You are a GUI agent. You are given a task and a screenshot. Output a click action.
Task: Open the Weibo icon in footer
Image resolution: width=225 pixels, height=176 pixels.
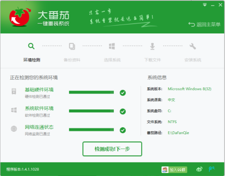click(199, 169)
